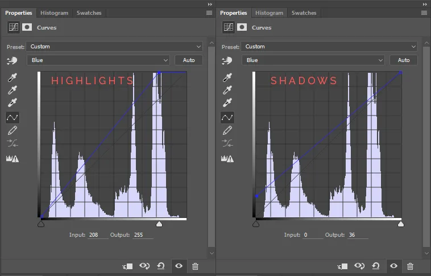
Task: Activate the on-image adjustment hand tool, right panel
Action: (x=227, y=60)
